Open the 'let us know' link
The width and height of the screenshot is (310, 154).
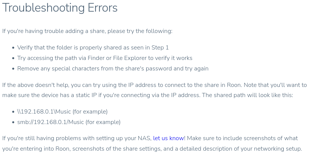click(x=168, y=138)
